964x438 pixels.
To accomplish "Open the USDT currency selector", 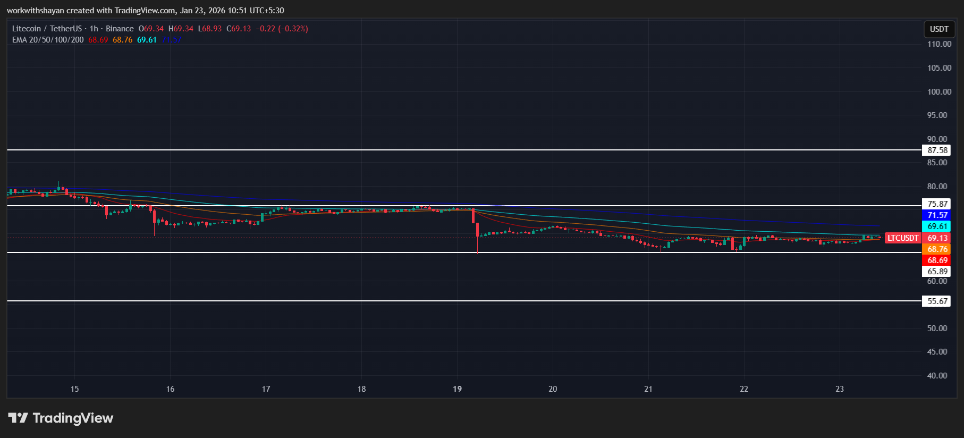I will coord(939,29).
